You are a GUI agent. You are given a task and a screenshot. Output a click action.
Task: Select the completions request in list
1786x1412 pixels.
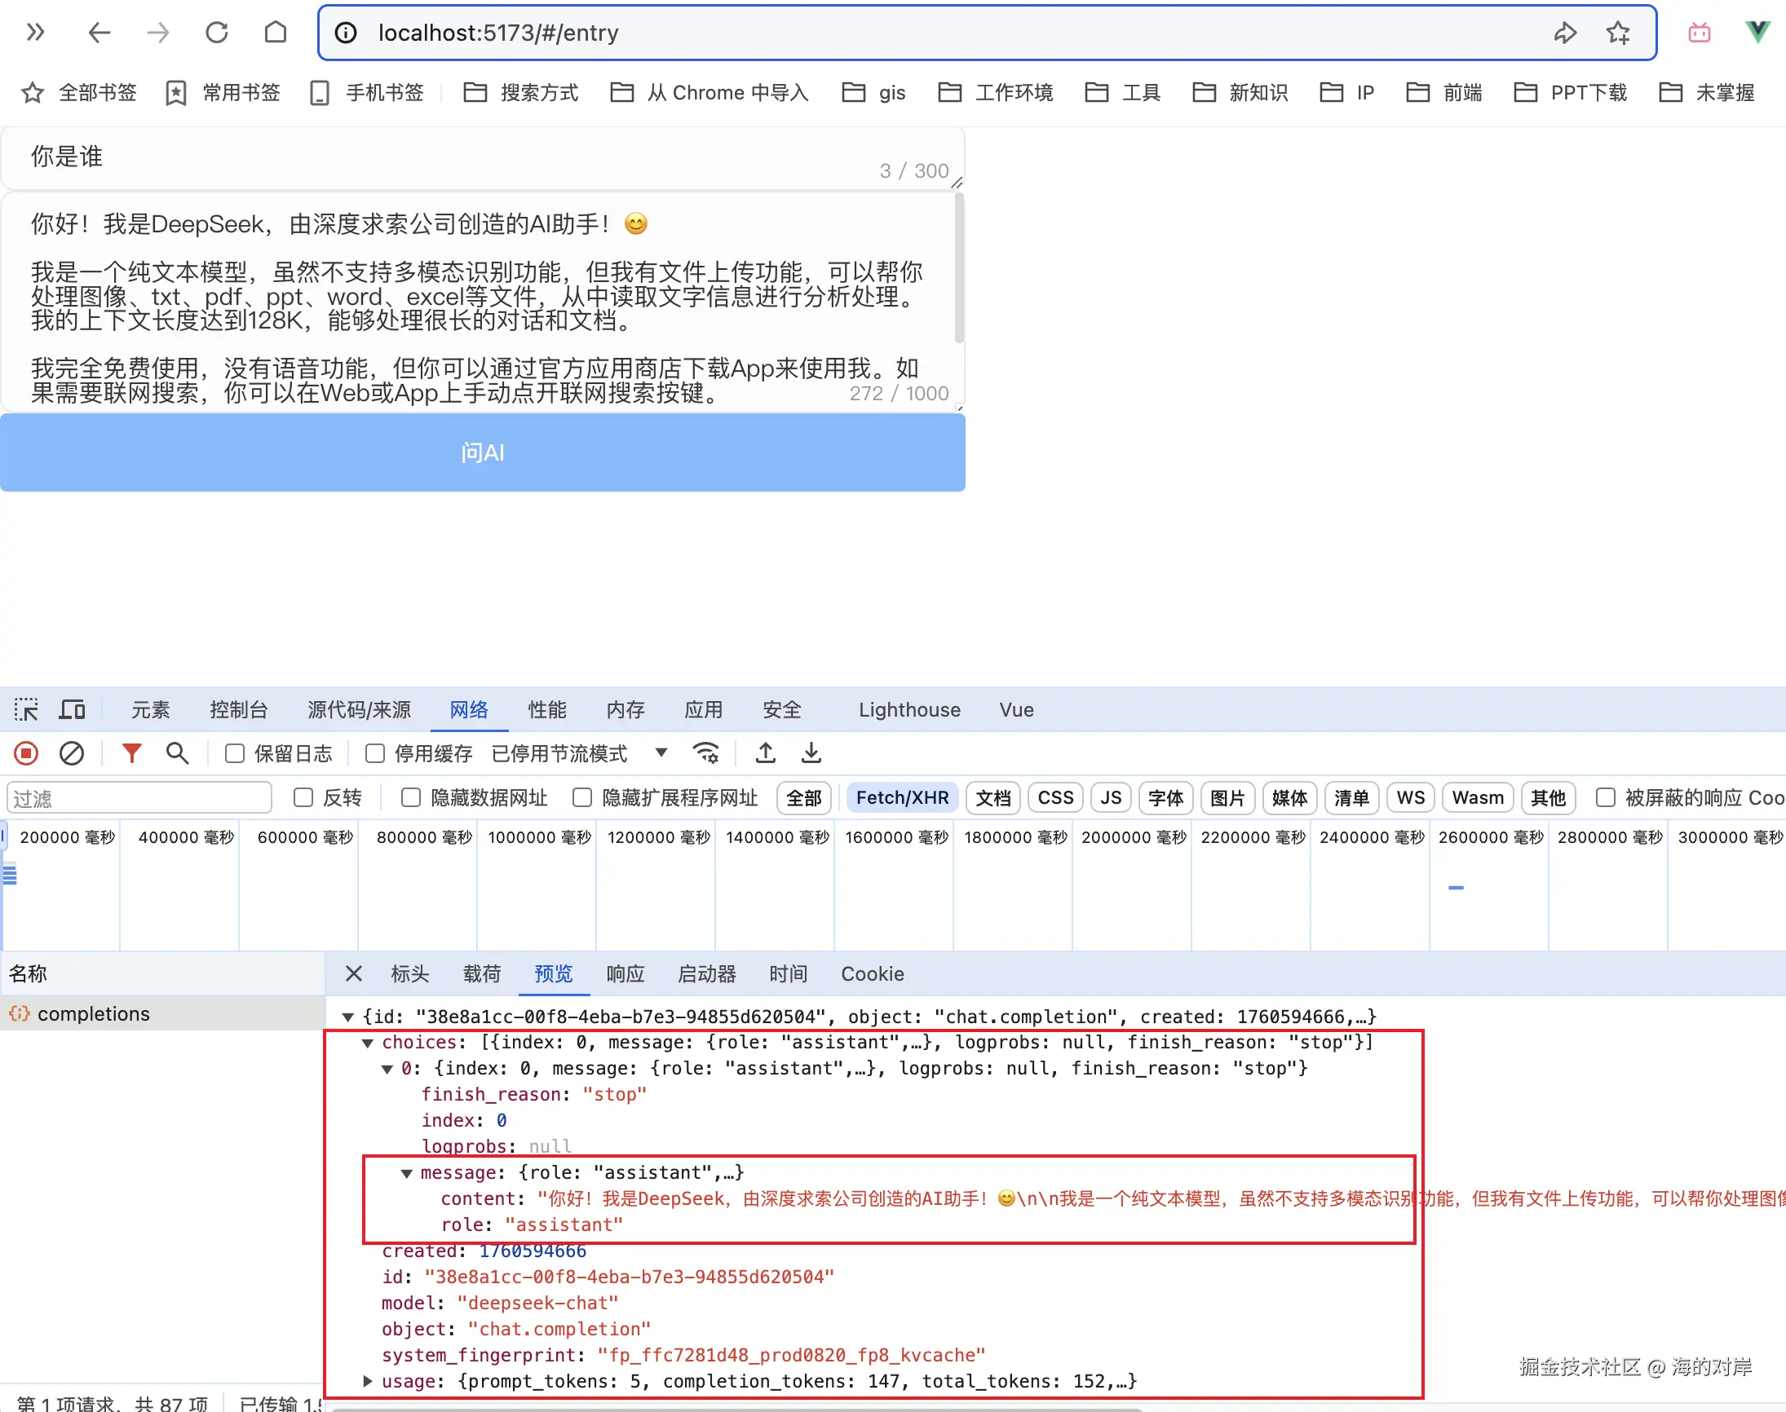coord(94,1013)
